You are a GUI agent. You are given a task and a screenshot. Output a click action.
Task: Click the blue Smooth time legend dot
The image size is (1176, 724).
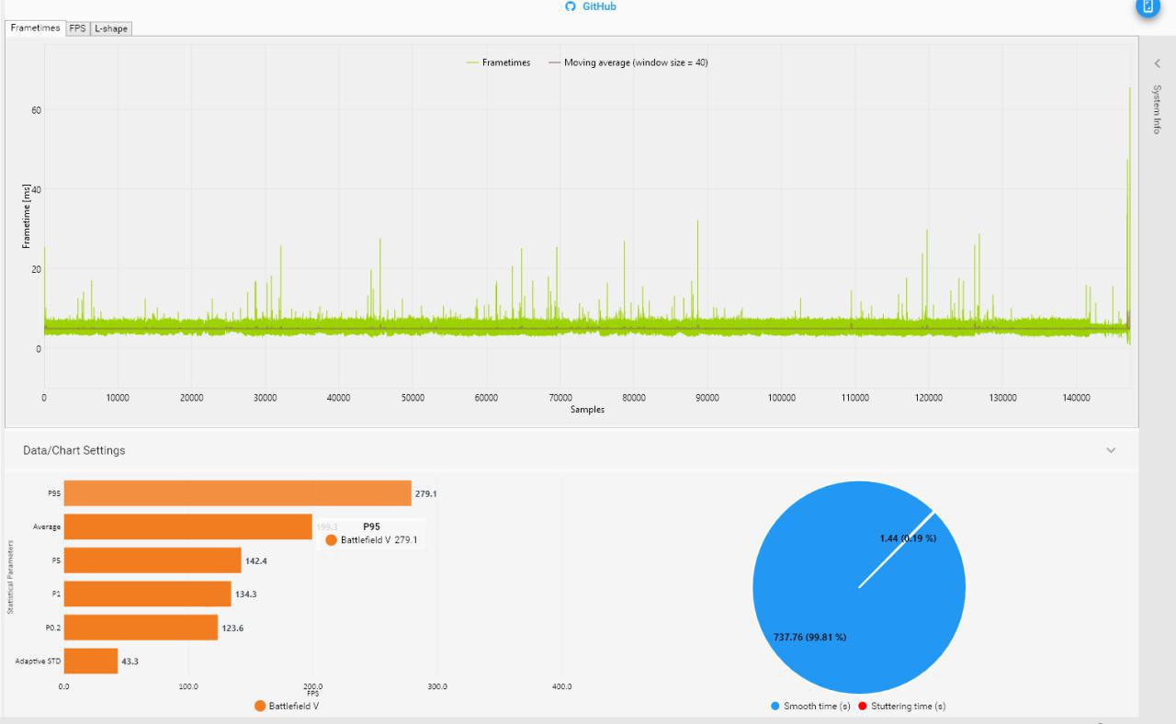[775, 706]
